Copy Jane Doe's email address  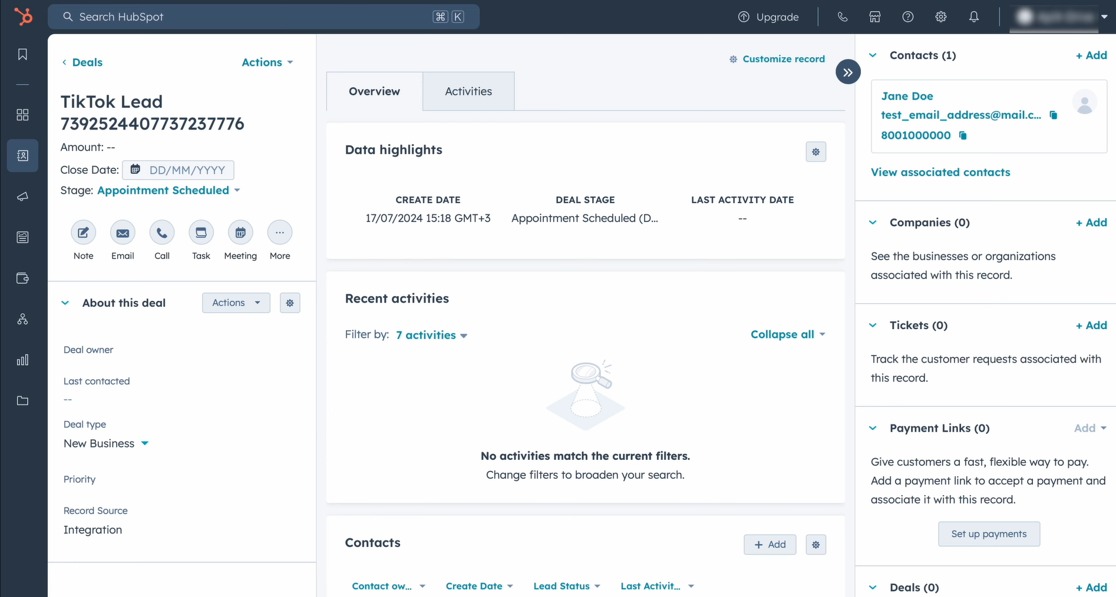pyautogui.click(x=1054, y=115)
